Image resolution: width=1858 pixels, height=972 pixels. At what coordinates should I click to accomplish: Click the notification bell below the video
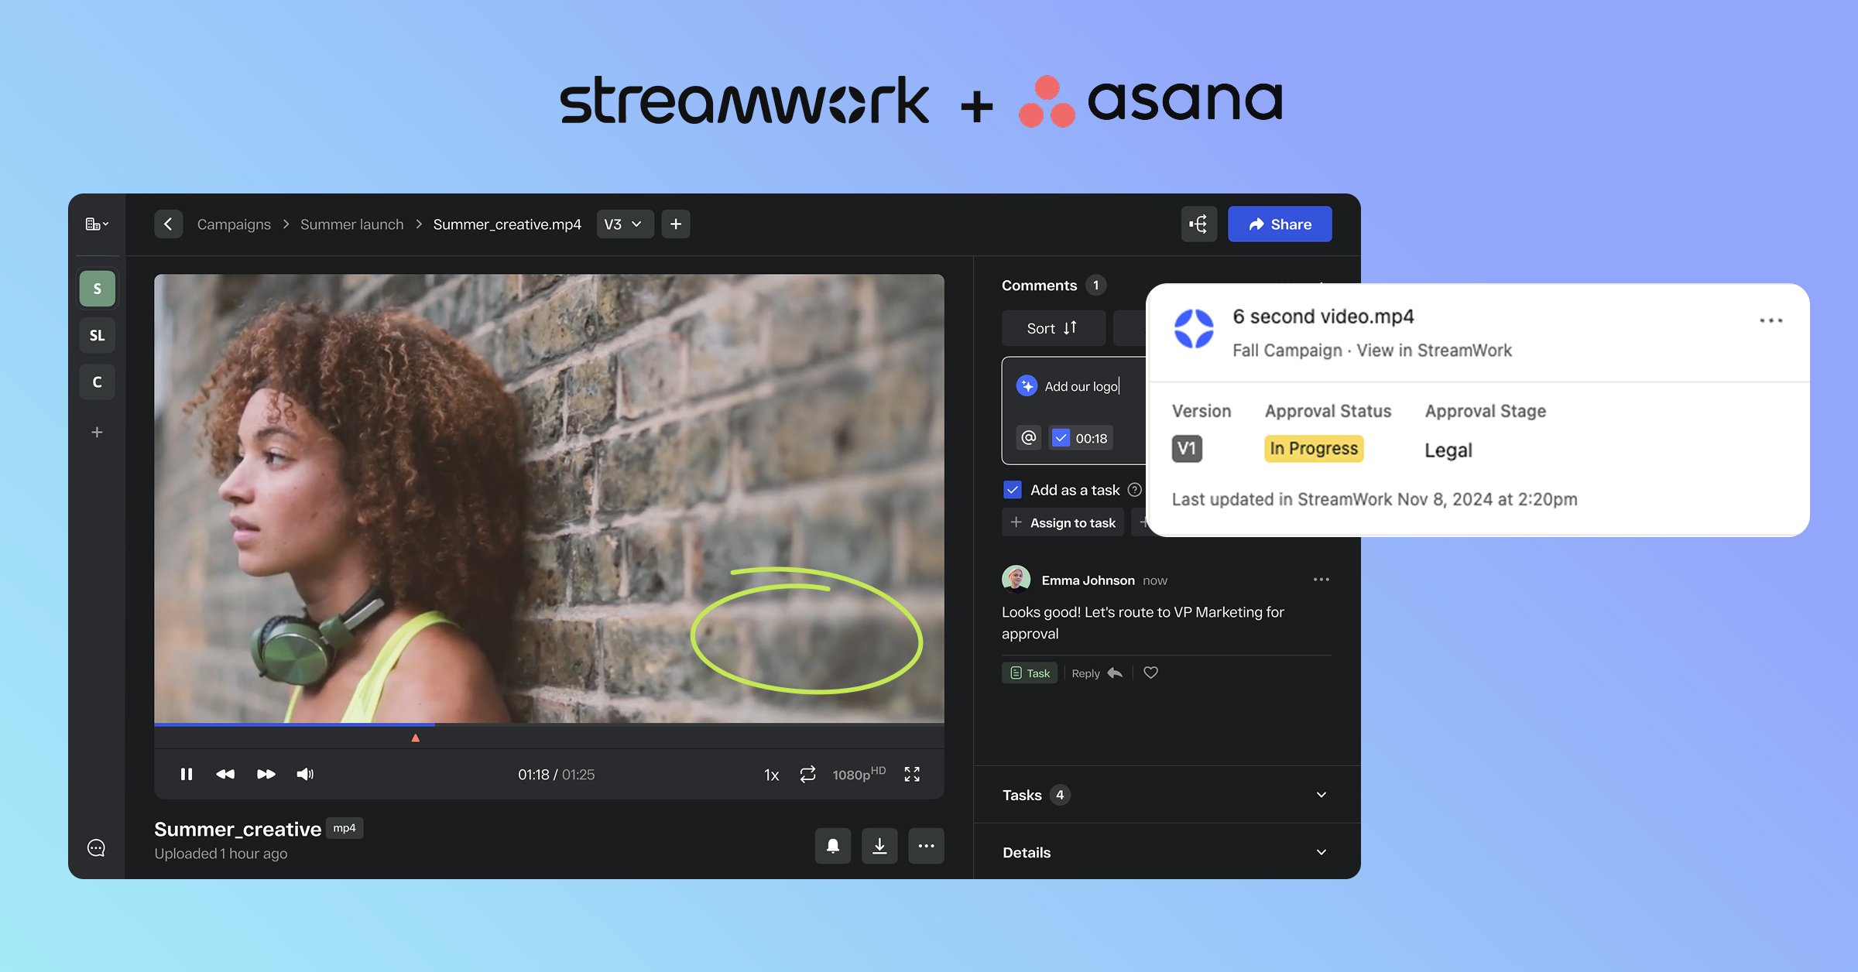click(x=833, y=845)
